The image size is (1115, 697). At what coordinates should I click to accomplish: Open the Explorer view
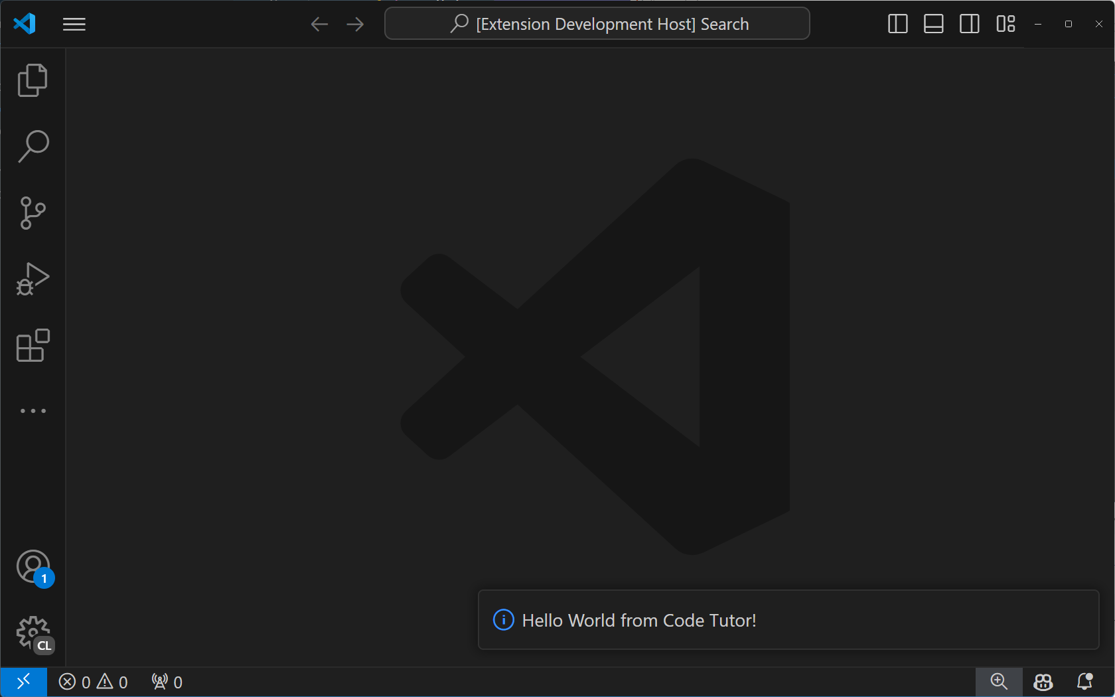pos(33,80)
